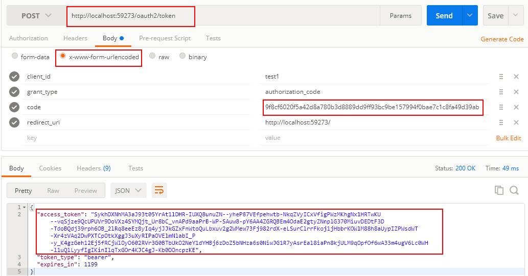Screen dimensions: 528x276
Task: Switch to Preview response view
Action: (85, 191)
